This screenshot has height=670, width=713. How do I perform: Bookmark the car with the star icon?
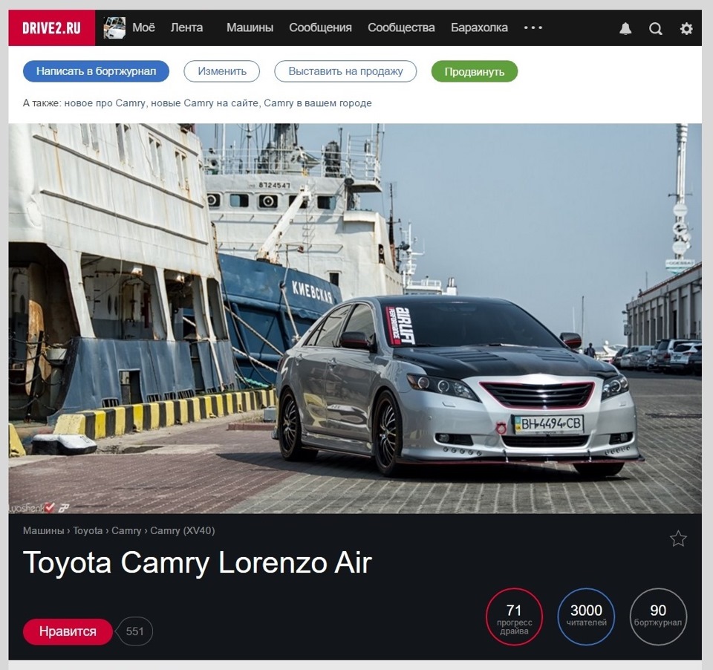[678, 539]
